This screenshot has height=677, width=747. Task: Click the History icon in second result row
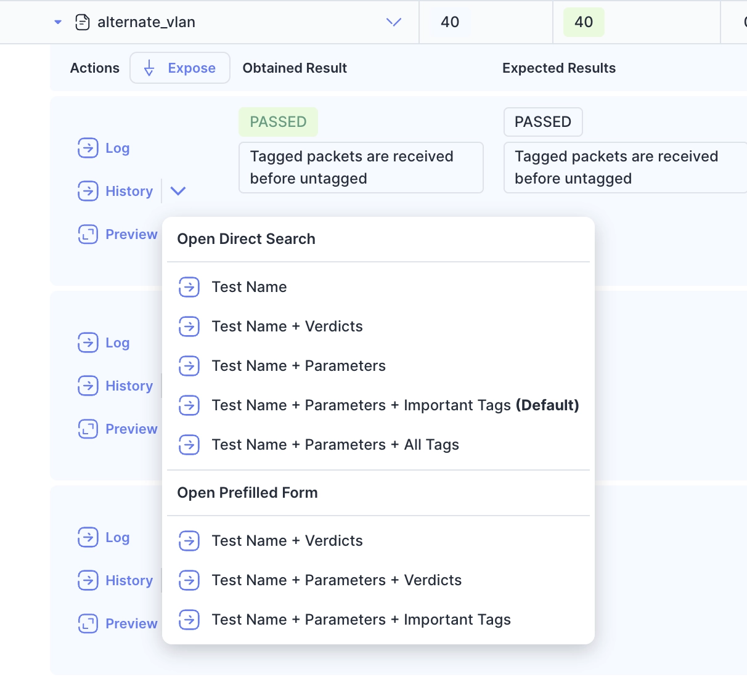click(x=88, y=386)
